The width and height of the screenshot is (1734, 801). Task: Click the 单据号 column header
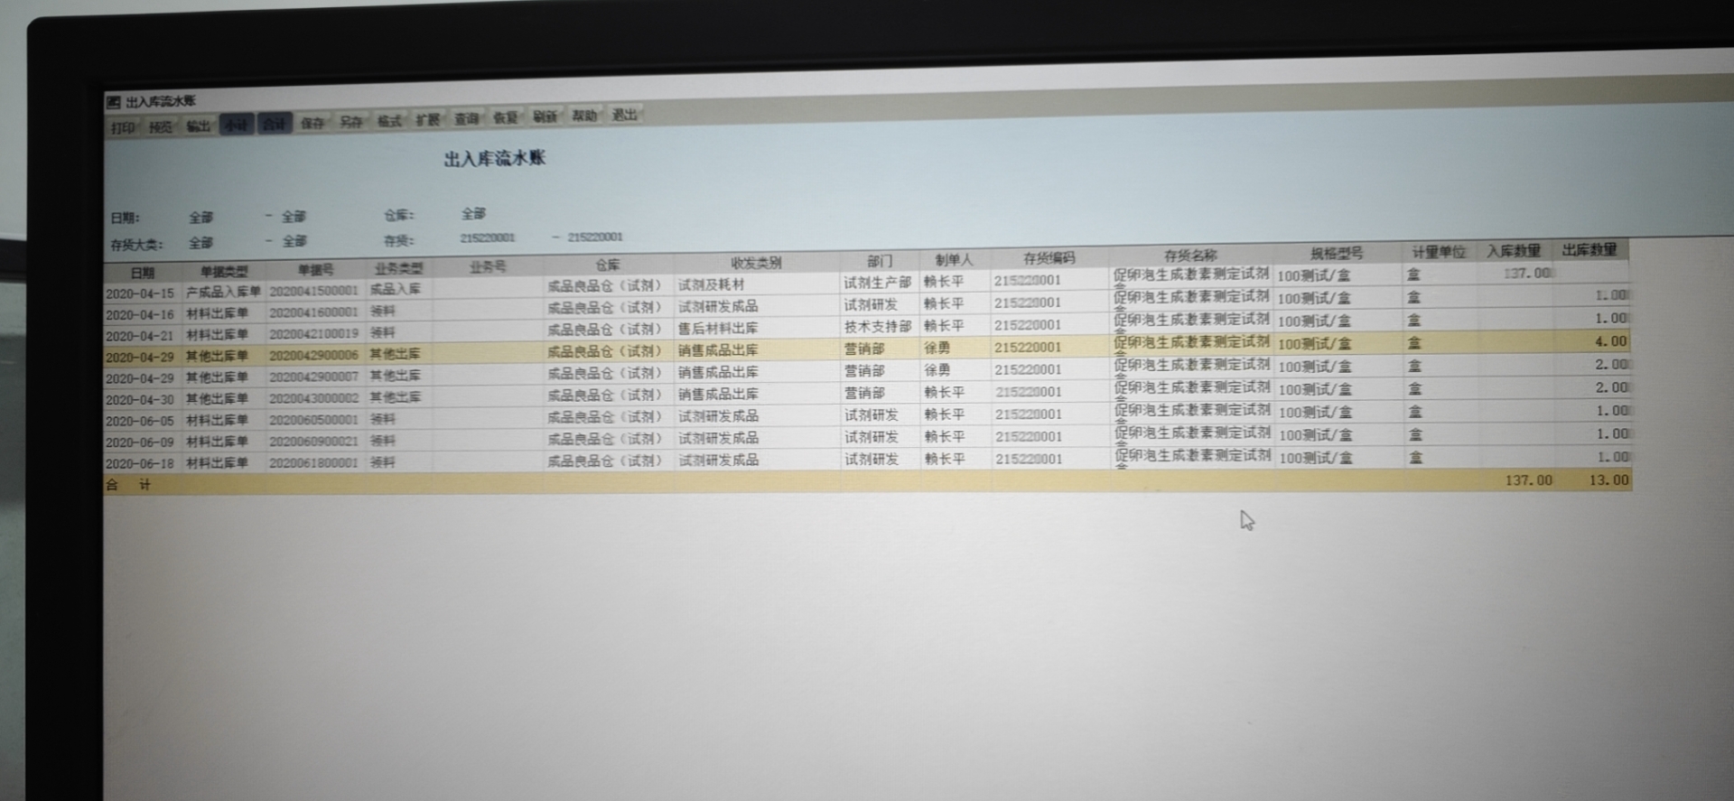(x=316, y=270)
